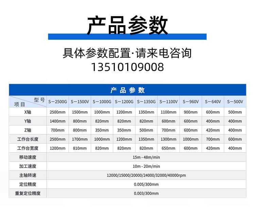This screenshot has height=210, width=255.
Task: Click the 重复定位精度 row label
Action: [28, 193]
